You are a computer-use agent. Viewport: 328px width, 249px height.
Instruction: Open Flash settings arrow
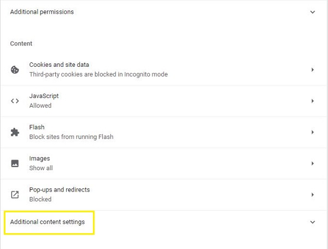pyautogui.click(x=313, y=132)
